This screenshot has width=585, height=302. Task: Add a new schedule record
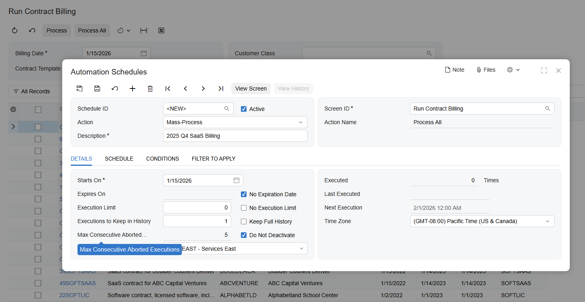pyautogui.click(x=132, y=89)
